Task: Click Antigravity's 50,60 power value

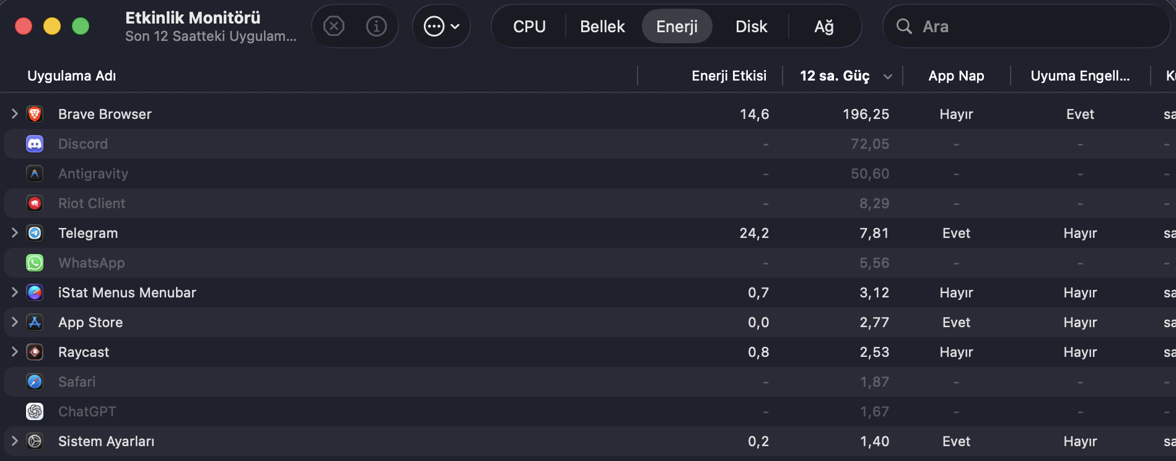Action: pyautogui.click(x=870, y=173)
